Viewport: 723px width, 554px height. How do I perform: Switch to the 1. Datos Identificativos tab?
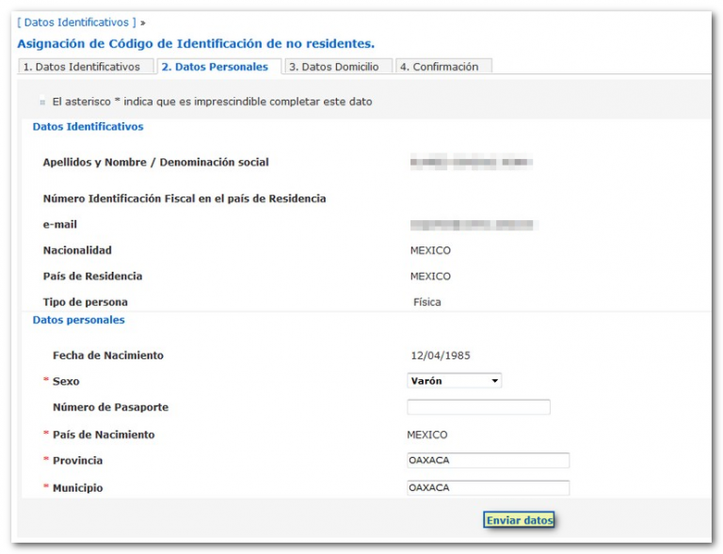pos(82,67)
